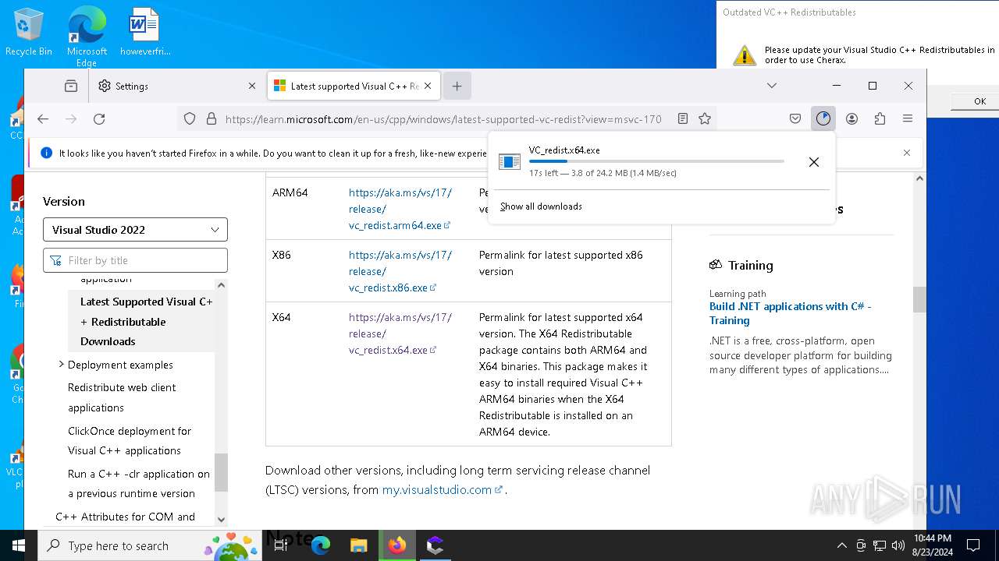Open a new tab
Image resolution: width=999 pixels, height=561 pixels.
[457, 86]
